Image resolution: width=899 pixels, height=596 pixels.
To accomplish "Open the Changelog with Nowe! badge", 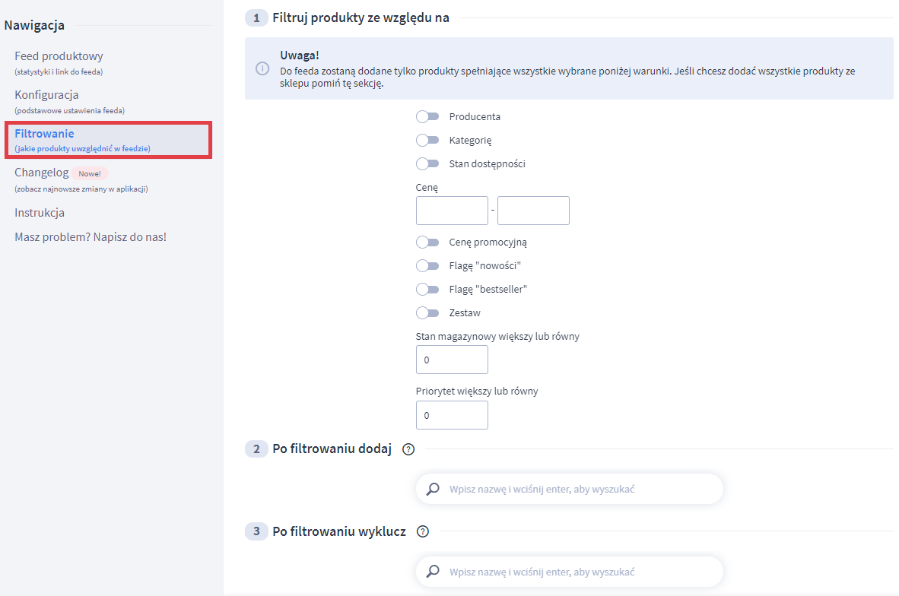I will pyautogui.click(x=42, y=172).
